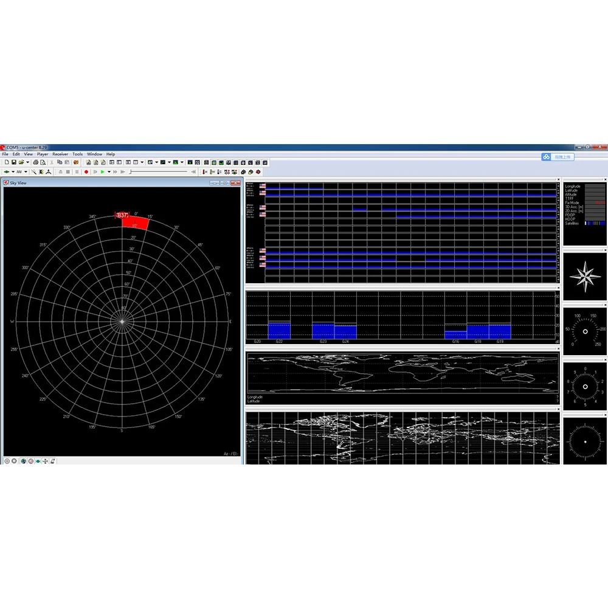Open the Receiver menu
This screenshot has width=608, height=608.
click(60, 154)
